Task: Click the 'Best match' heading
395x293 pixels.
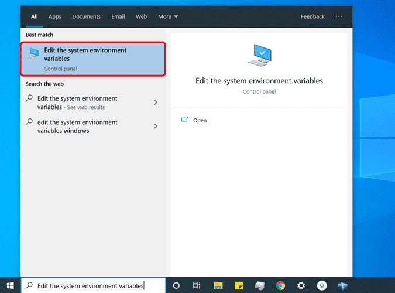Action: point(39,35)
